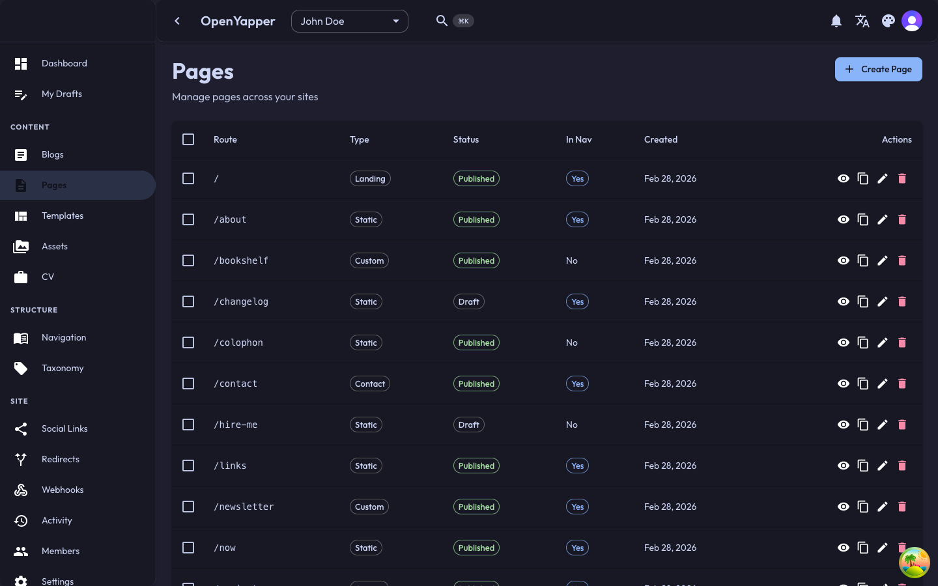Open the Redirects section
This screenshot has height=586, width=938.
click(61, 459)
